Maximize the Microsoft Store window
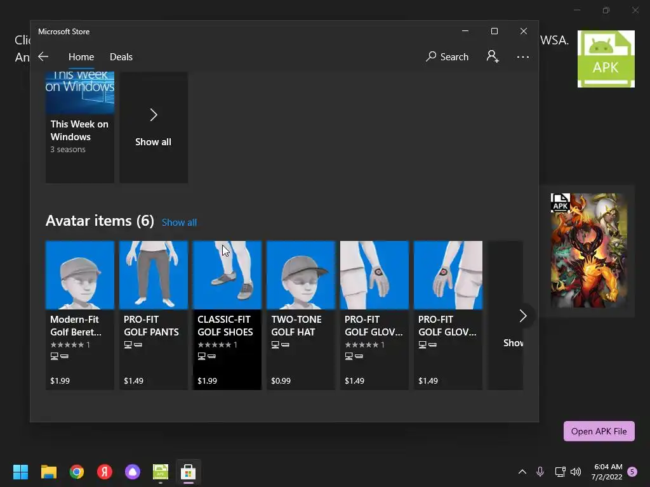This screenshot has height=487, width=650. coord(494,31)
